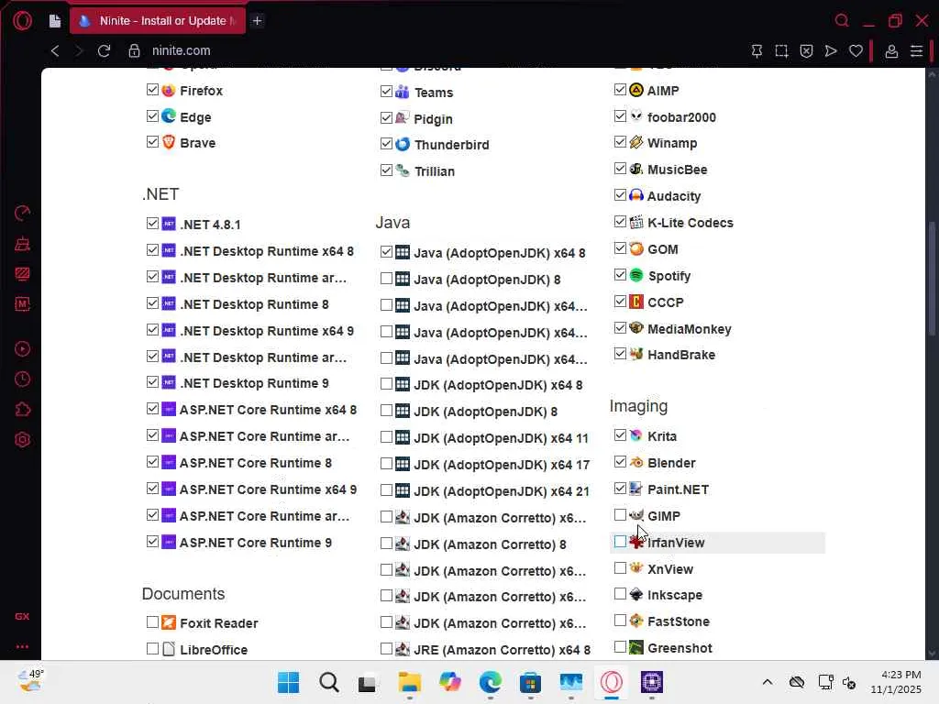Uncheck the Krita checkbox
Image resolution: width=939 pixels, height=704 pixels.
tap(620, 434)
